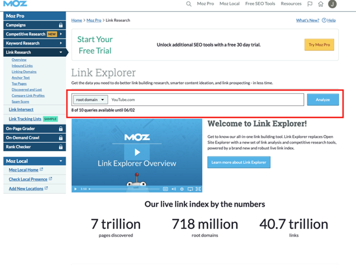Select Rank Checker in sidebar
356x265 pixels.
click(x=34, y=147)
